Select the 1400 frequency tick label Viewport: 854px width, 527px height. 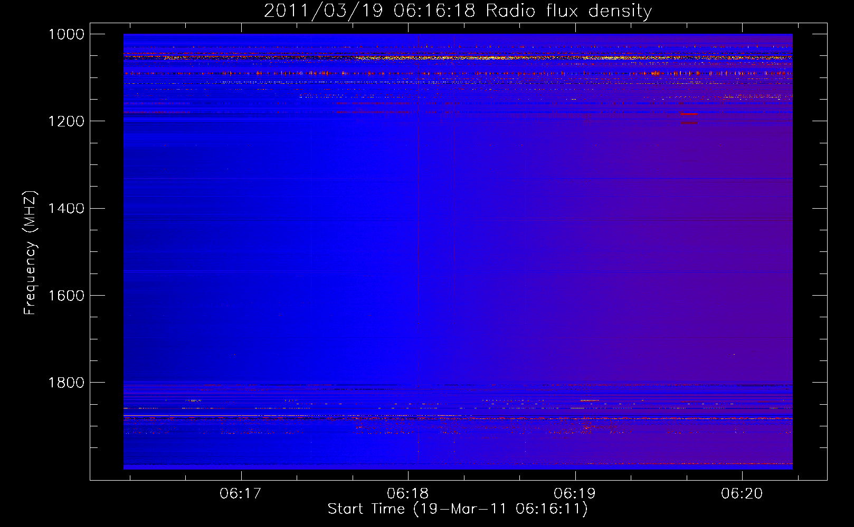[67, 209]
